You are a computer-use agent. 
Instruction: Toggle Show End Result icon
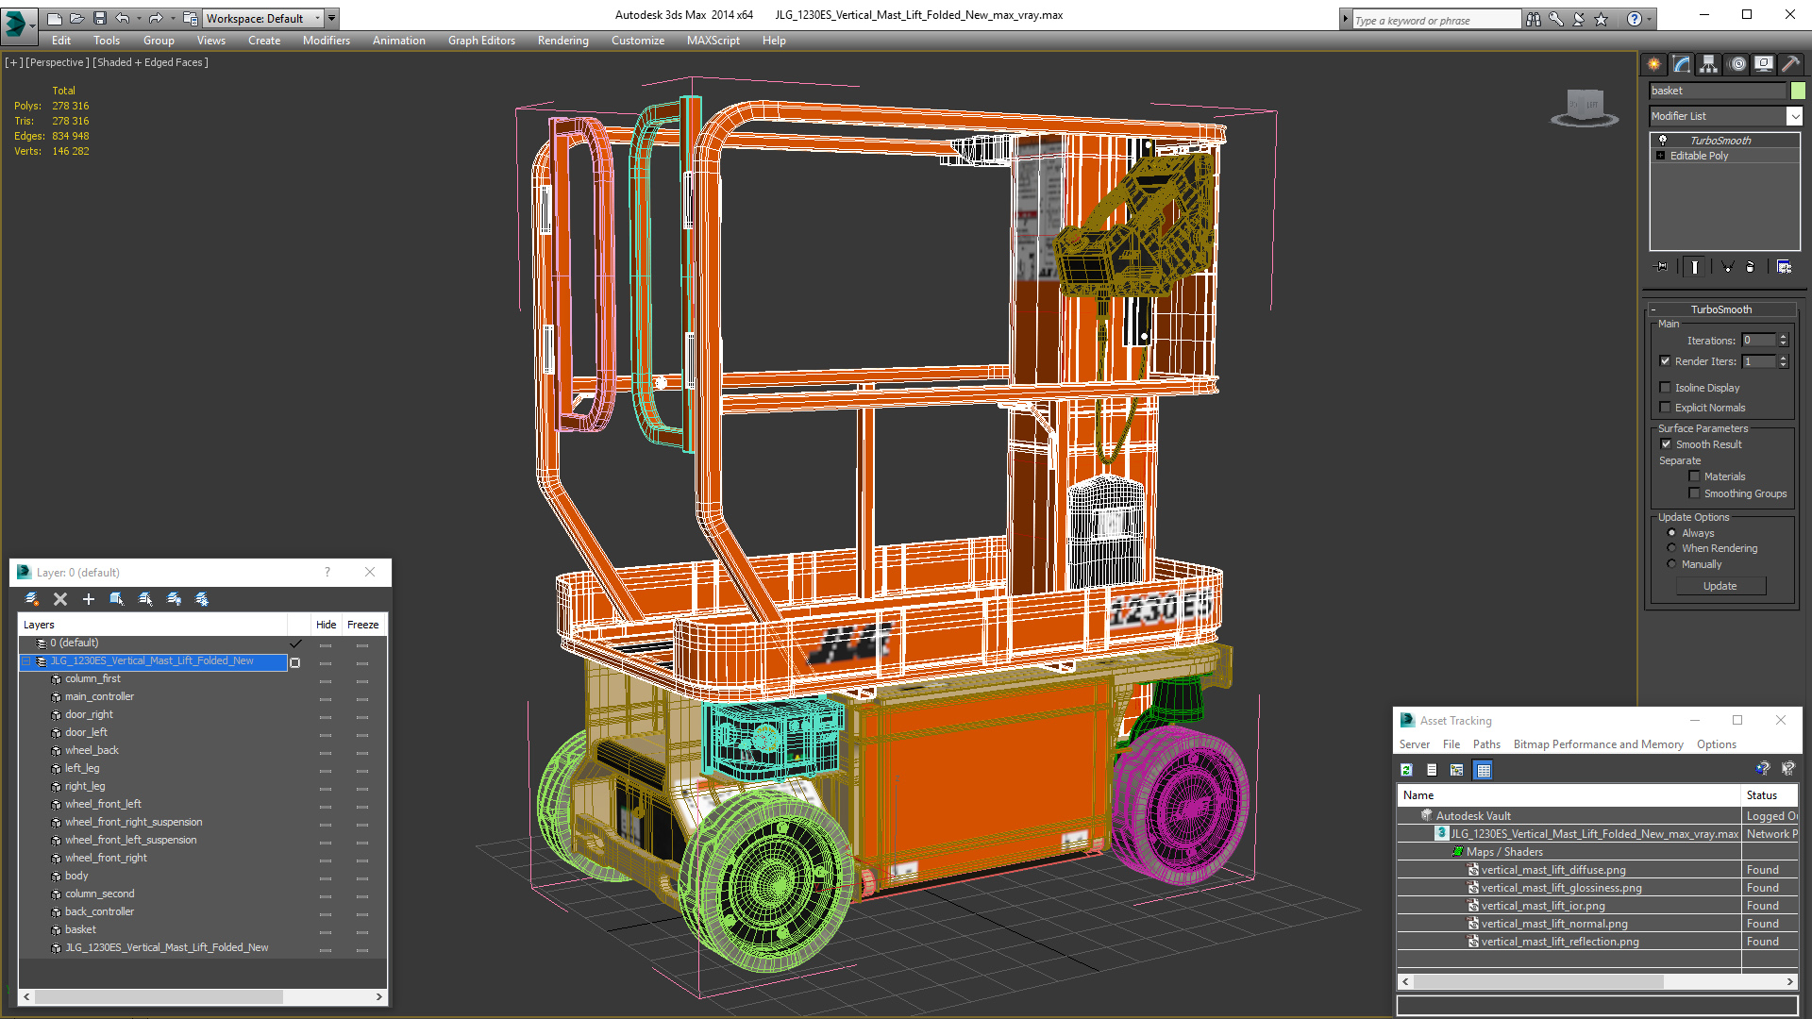1695,267
